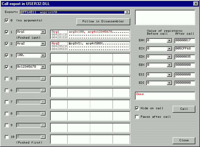Image resolution: width=200 pixels, height=147 pixels.
Task: Enable argument 8 checkbox
Action: click(x=7, y=114)
